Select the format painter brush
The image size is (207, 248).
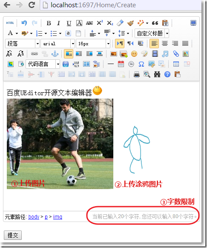(130, 23)
